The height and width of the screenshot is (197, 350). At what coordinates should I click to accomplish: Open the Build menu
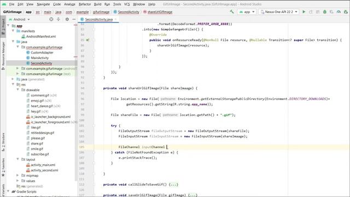[x=97, y=4]
